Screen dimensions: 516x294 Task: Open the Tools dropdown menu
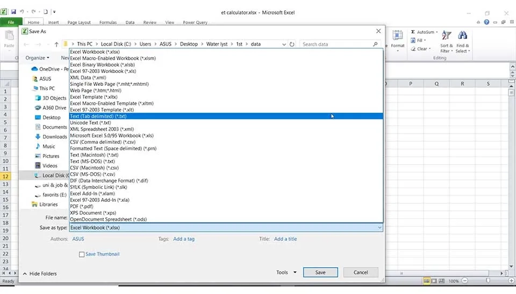[286, 273]
